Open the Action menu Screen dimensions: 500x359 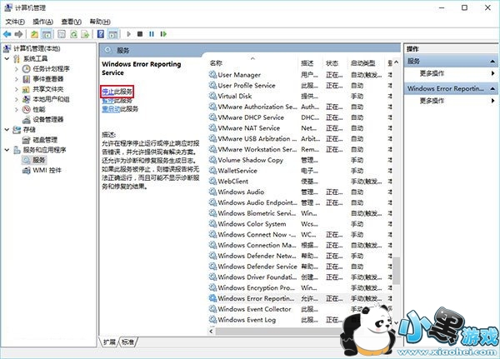(x=42, y=22)
